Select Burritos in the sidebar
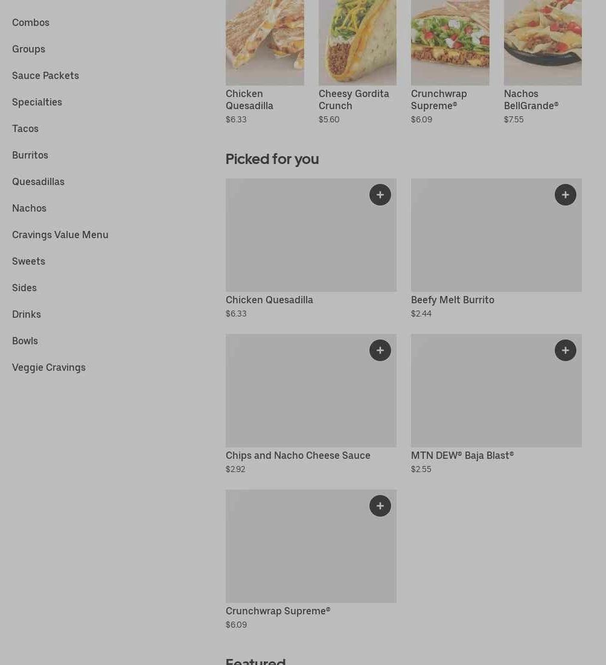This screenshot has width=606, height=665. pyautogui.click(x=30, y=155)
